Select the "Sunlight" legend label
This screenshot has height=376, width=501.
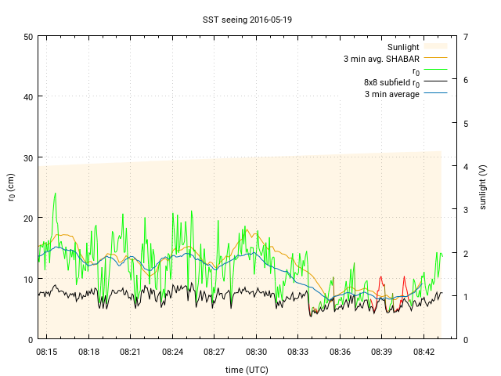click(x=403, y=47)
